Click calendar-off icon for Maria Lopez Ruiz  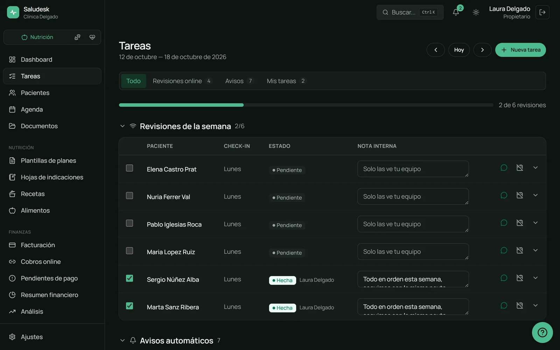520,251
